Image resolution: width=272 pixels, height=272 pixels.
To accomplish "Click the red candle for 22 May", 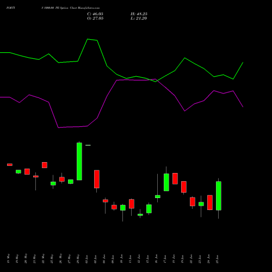I will [x=45, y=165].
